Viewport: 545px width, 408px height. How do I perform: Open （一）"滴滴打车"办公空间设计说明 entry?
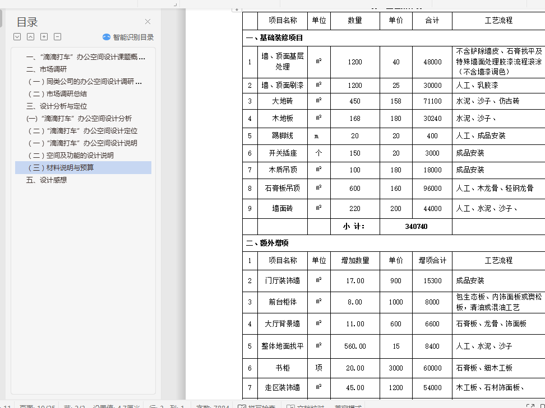click(x=83, y=143)
